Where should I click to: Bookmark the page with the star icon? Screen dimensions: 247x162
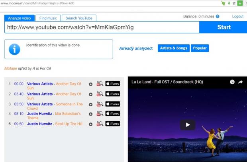234,3
